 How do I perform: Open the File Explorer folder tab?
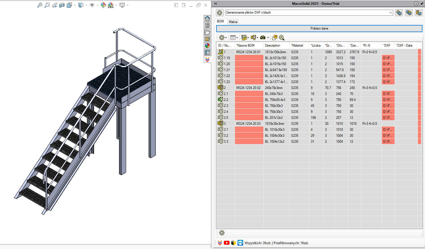[x=207, y=32]
